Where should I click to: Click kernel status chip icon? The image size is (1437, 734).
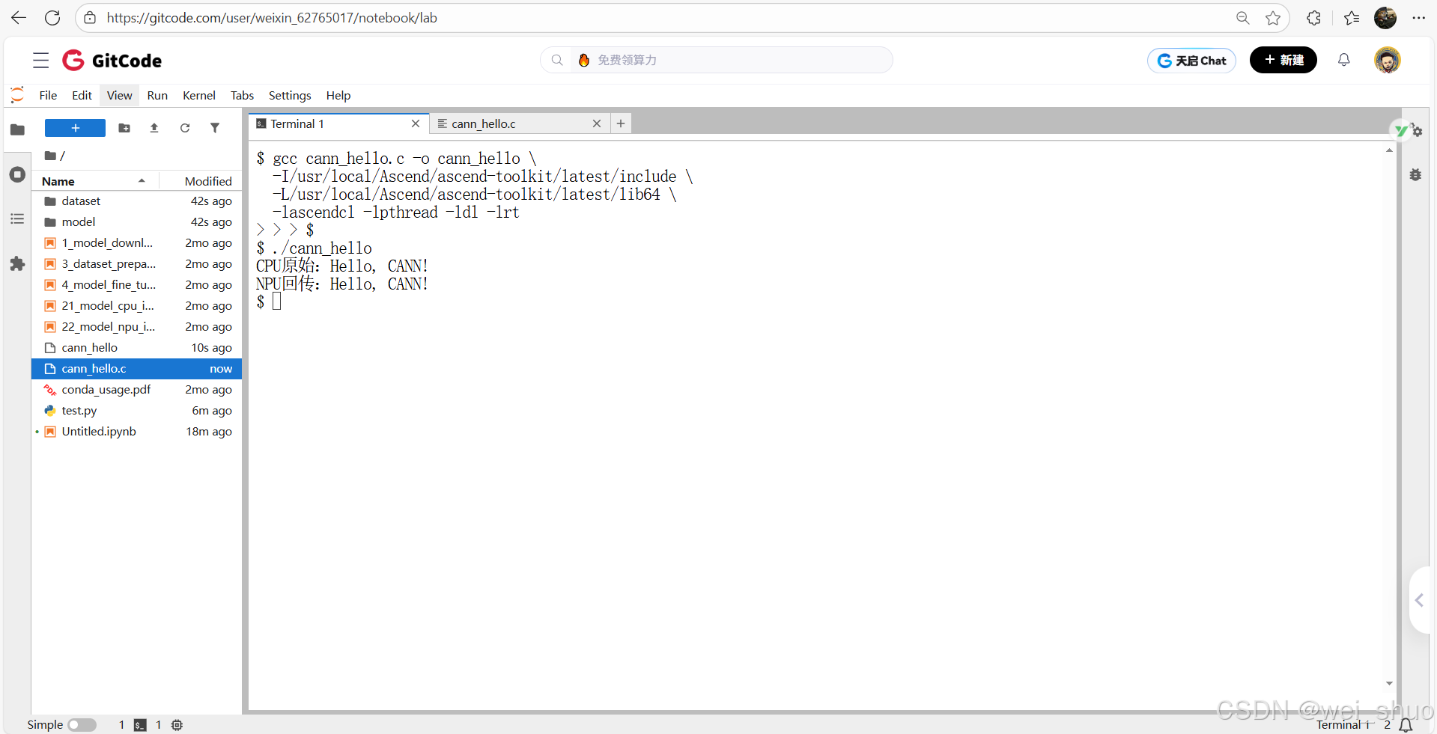177,724
